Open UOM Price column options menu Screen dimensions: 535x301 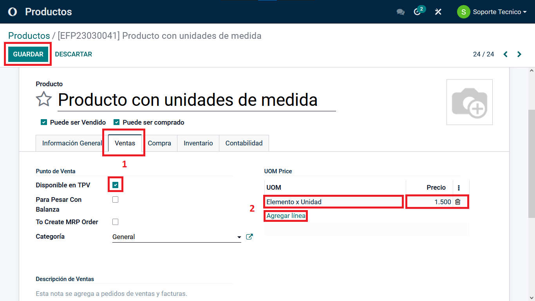[459, 188]
